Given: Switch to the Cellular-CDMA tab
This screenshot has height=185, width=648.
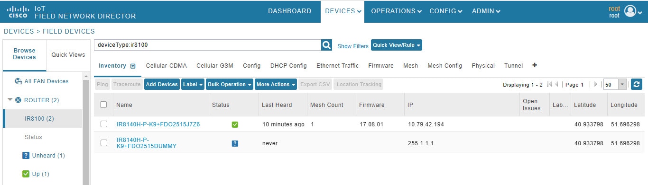Looking at the screenshot, I should [x=166, y=66].
